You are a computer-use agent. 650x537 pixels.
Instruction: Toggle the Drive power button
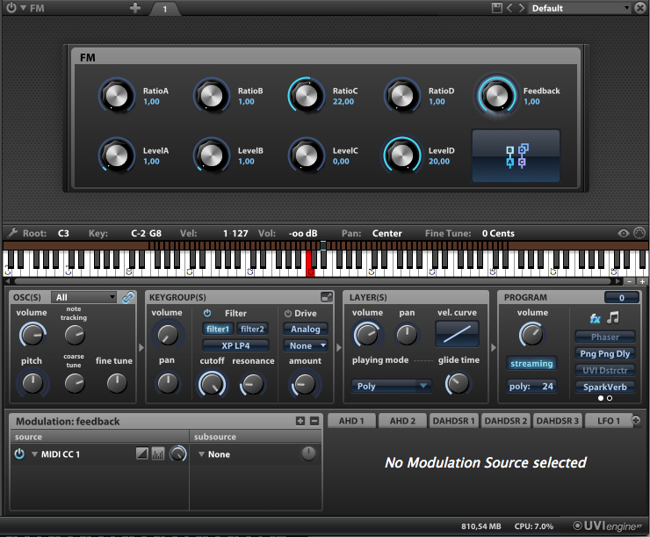click(x=288, y=313)
